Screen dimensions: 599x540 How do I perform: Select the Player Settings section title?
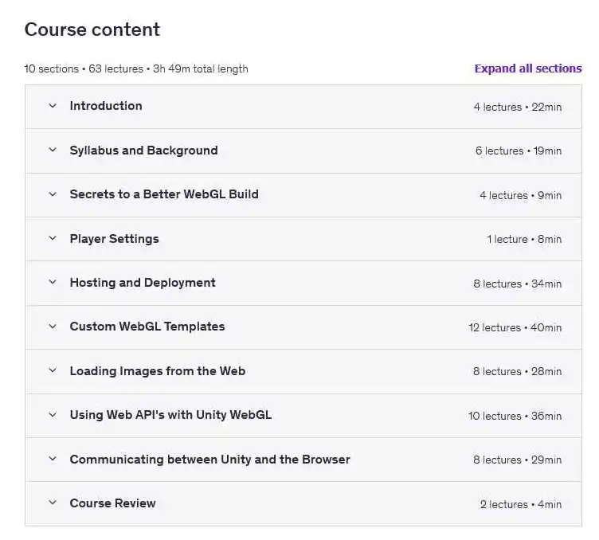[x=114, y=239]
